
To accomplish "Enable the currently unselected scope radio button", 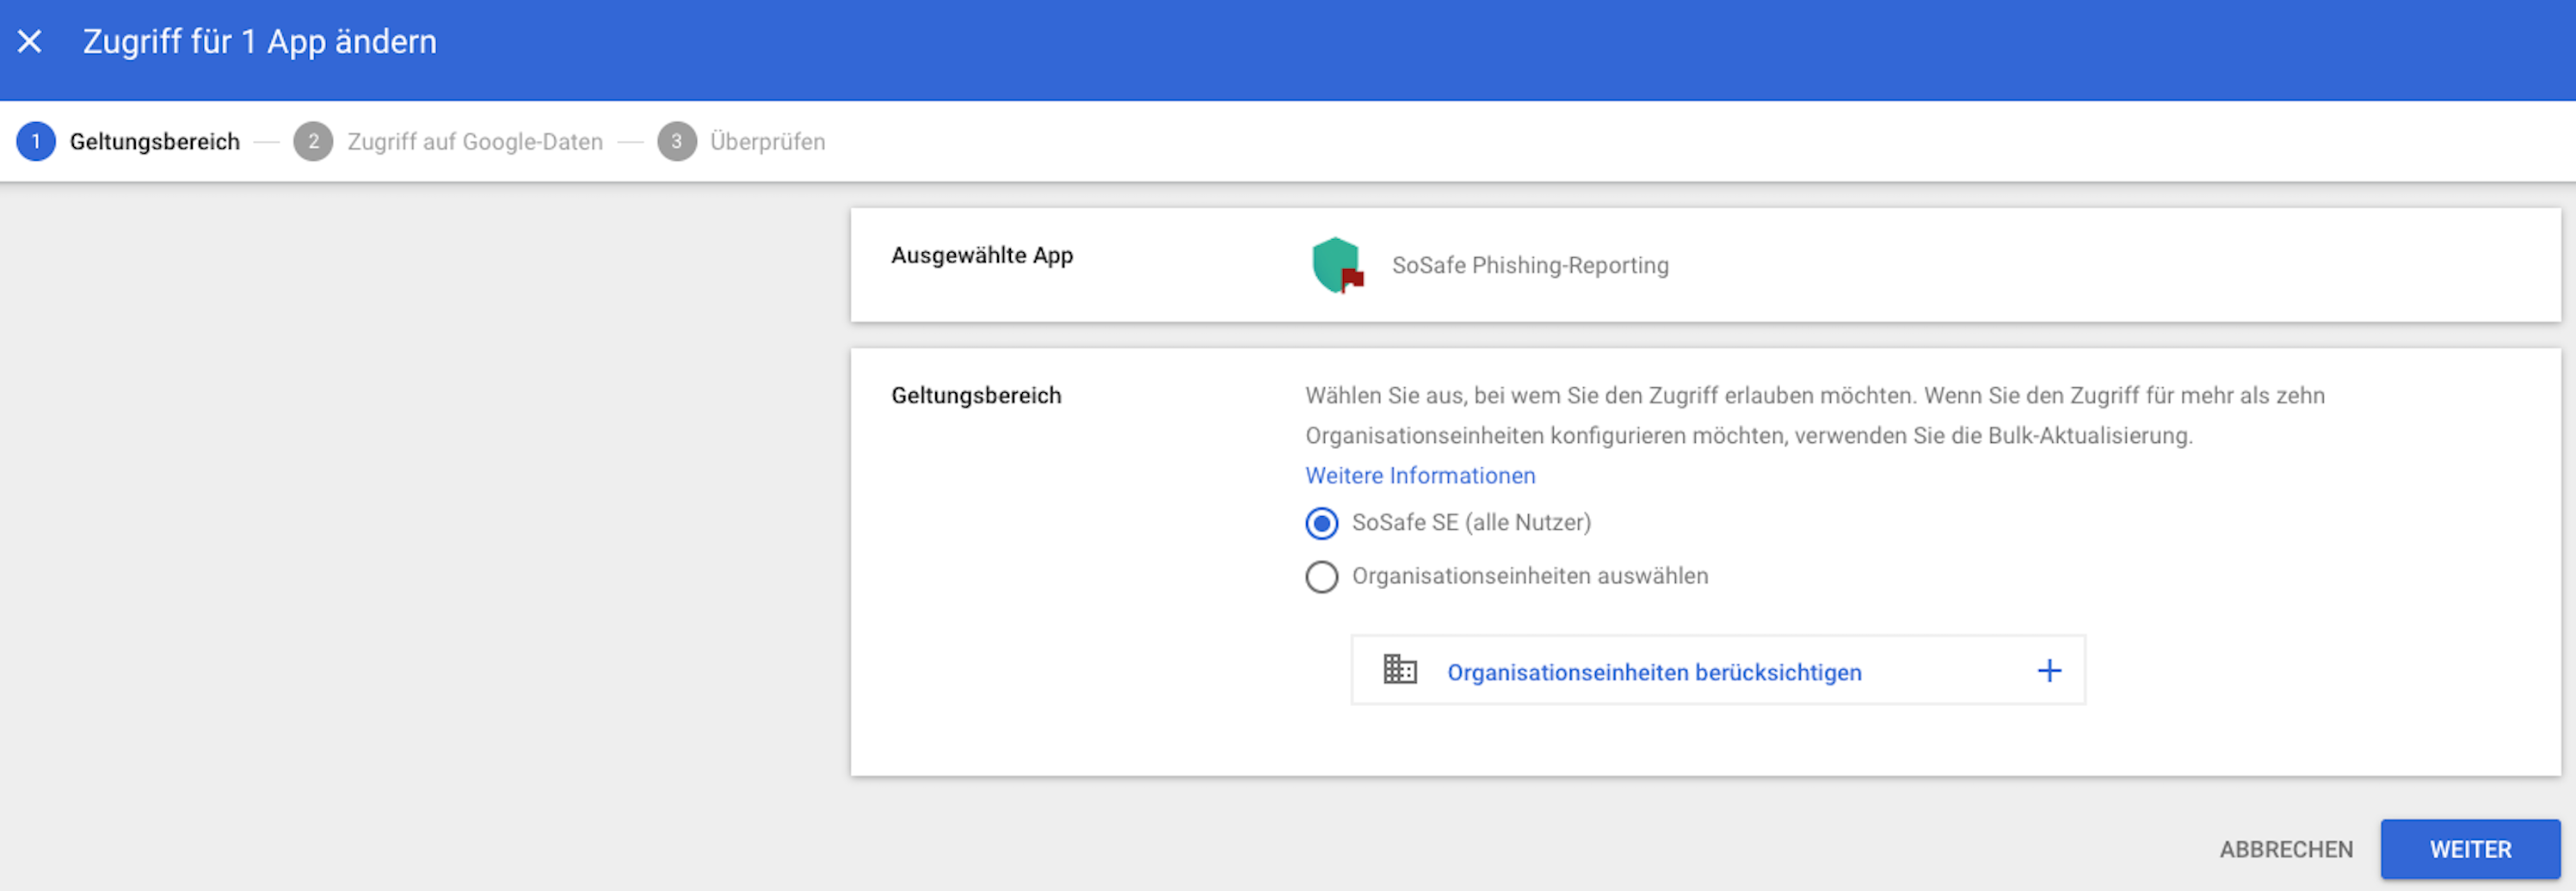I will tap(1322, 576).
